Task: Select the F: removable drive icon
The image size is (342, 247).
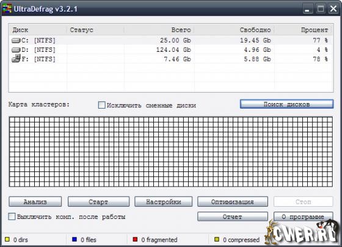Action: (16, 59)
